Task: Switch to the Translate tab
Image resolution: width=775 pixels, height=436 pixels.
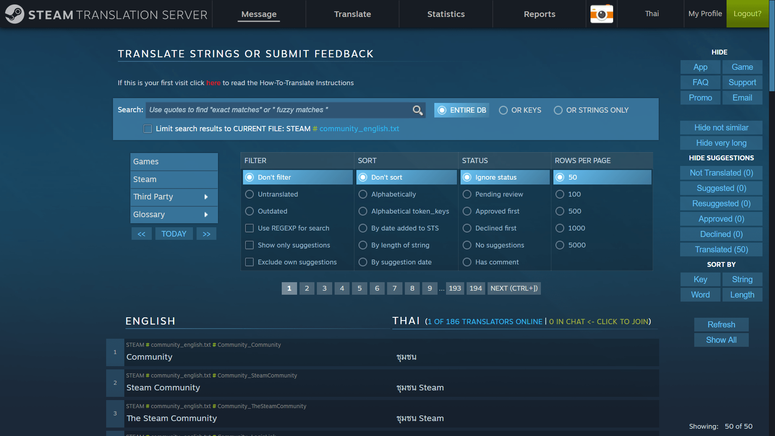Action: (x=352, y=14)
